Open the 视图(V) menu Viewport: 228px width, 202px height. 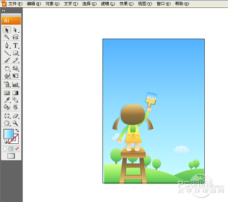tap(145, 4)
